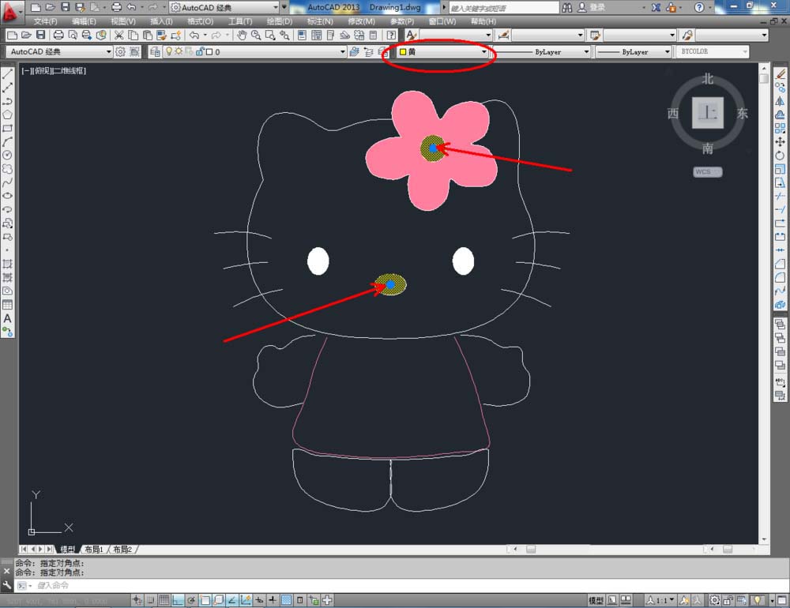Toggle Snap mode in status bar
The height and width of the screenshot is (608, 790).
tap(150, 600)
